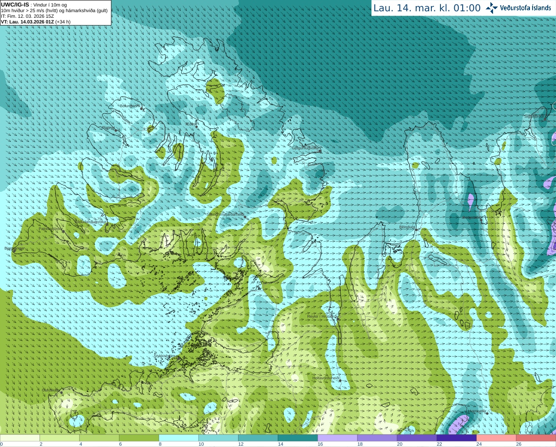Click the Holtavörðuheiði station label

click(326, 378)
